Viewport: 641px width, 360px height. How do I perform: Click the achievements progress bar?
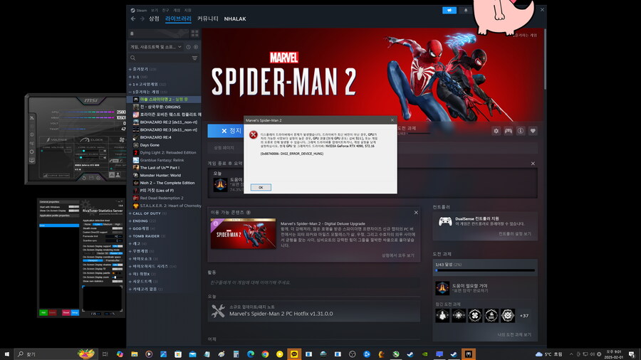tap(484, 270)
